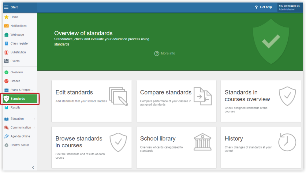Click the More info link

pos(165,53)
